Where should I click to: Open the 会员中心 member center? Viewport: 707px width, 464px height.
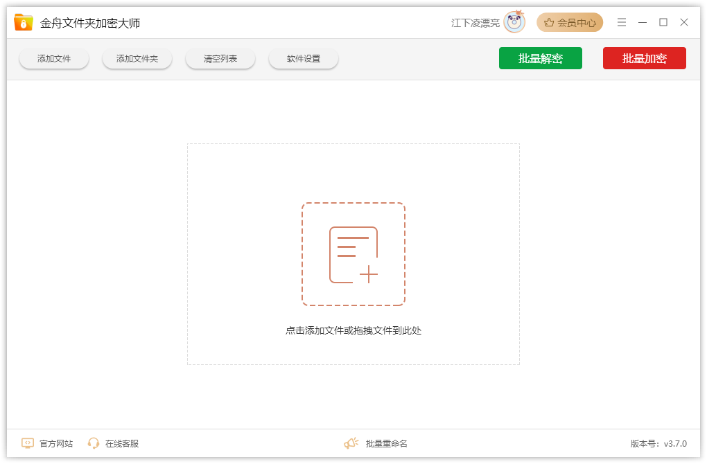[570, 23]
